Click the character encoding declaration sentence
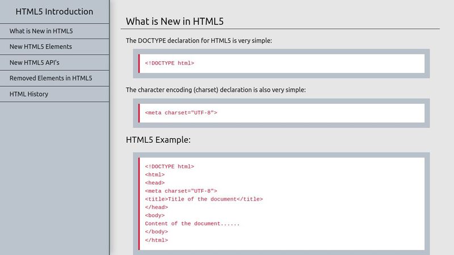 [x=216, y=90]
